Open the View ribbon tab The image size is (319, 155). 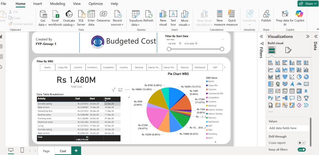pyautogui.click(x=77, y=4)
